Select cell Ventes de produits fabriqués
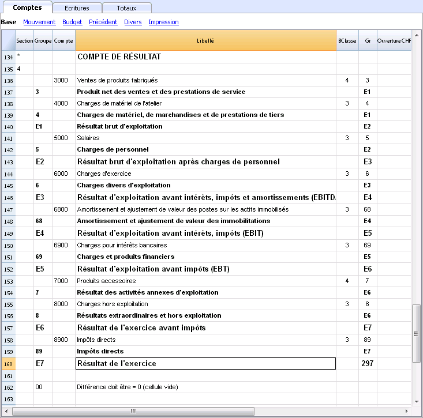Screen dimensions: 423x418 coord(205,80)
